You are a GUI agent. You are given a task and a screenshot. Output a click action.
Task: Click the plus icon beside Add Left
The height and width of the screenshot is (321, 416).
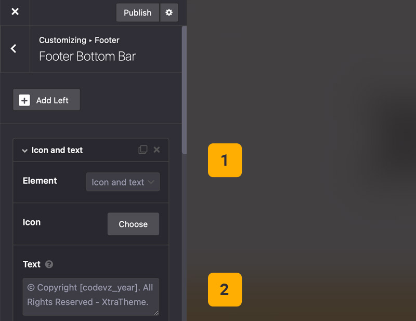(x=24, y=100)
